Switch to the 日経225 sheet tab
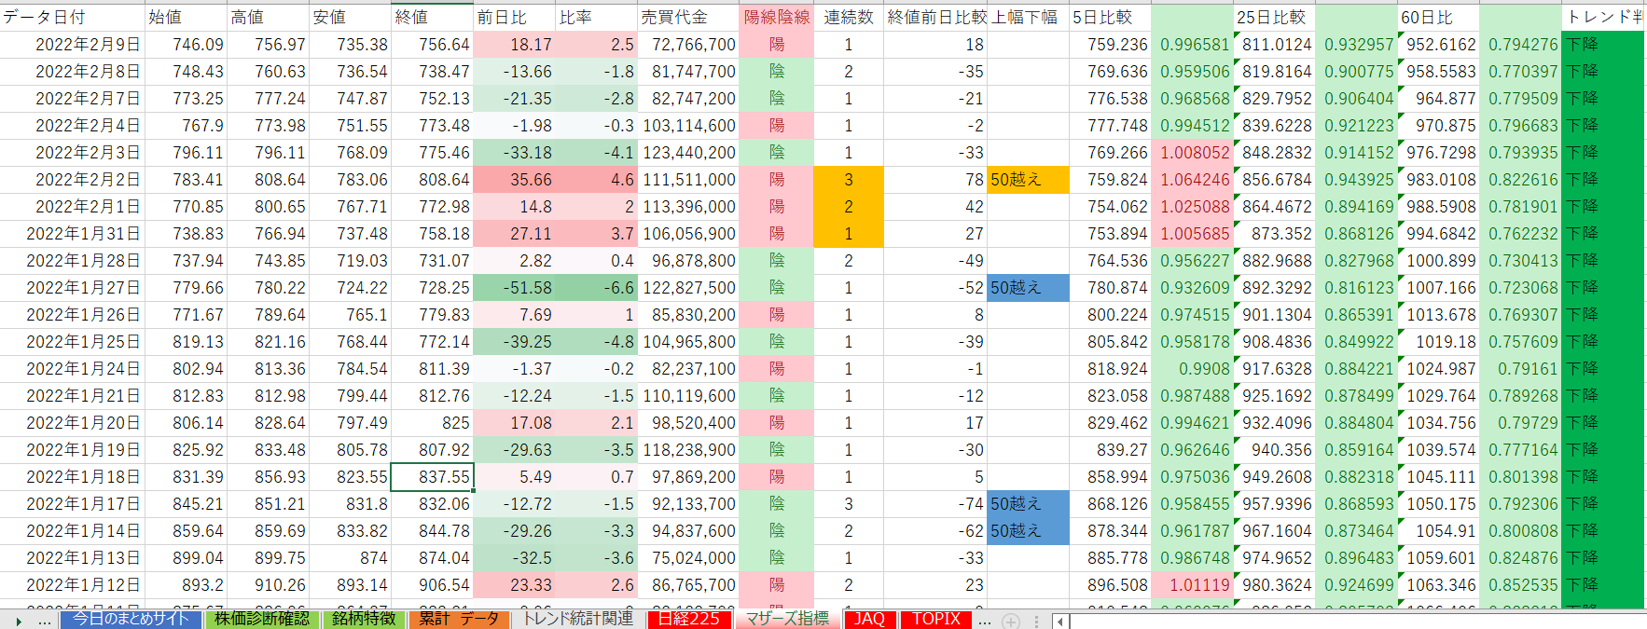Viewport: 1647px width, 629px height. point(689,620)
